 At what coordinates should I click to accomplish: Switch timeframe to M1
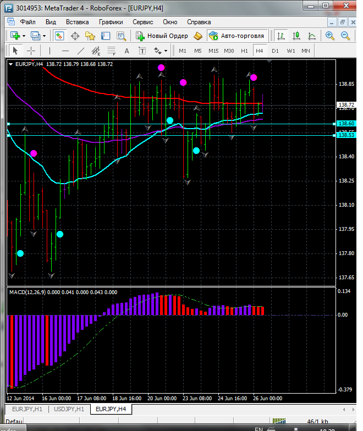[x=183, y=51]
